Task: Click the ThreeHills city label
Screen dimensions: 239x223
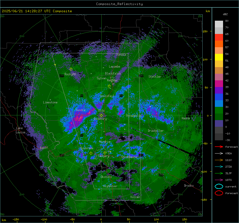Action: (x=134, y=116)
